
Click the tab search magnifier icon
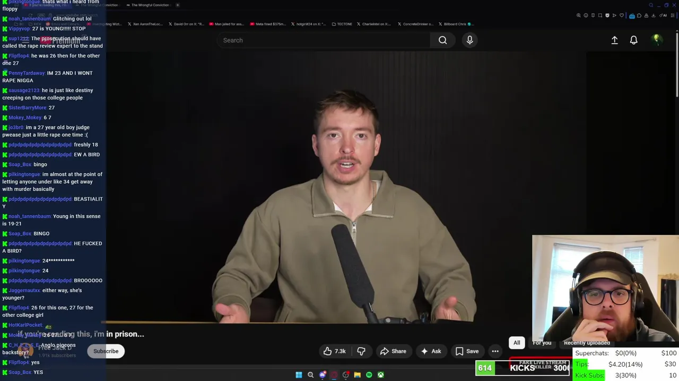(x=651, y=5)
